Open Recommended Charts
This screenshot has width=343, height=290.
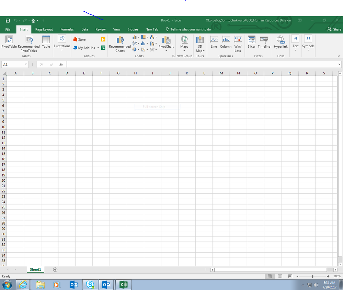(119, 44)
